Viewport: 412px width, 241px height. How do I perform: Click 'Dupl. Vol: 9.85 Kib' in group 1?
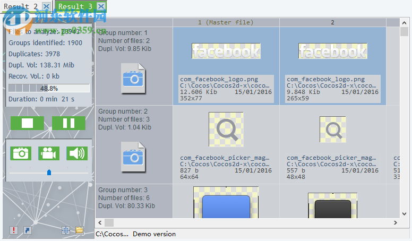tap(125, 49)
